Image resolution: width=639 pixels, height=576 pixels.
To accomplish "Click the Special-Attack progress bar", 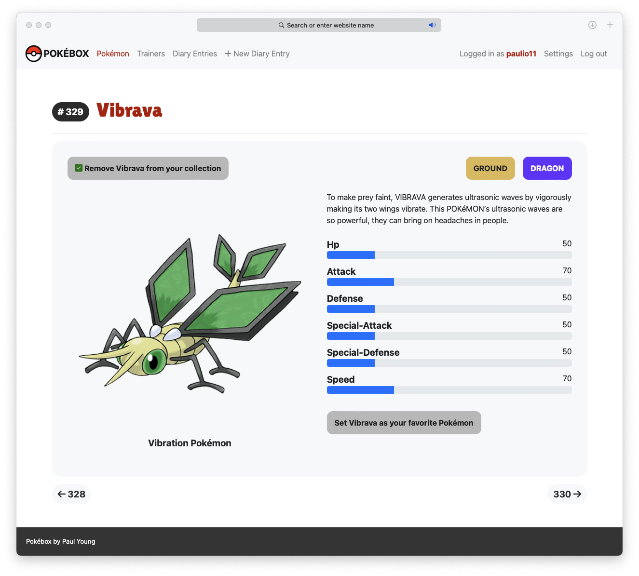I will click(449, 336).
